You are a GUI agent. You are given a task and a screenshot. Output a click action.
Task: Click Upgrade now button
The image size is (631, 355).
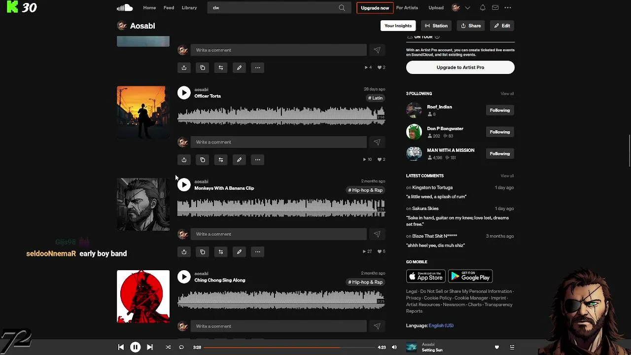[x=375, y=8]
